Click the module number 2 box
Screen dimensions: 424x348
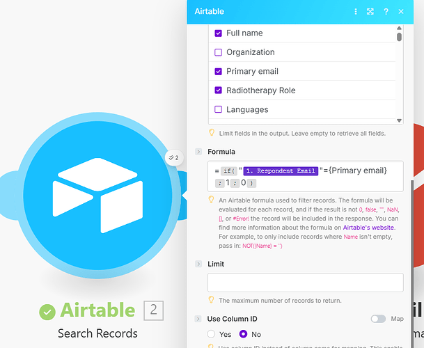153,310
